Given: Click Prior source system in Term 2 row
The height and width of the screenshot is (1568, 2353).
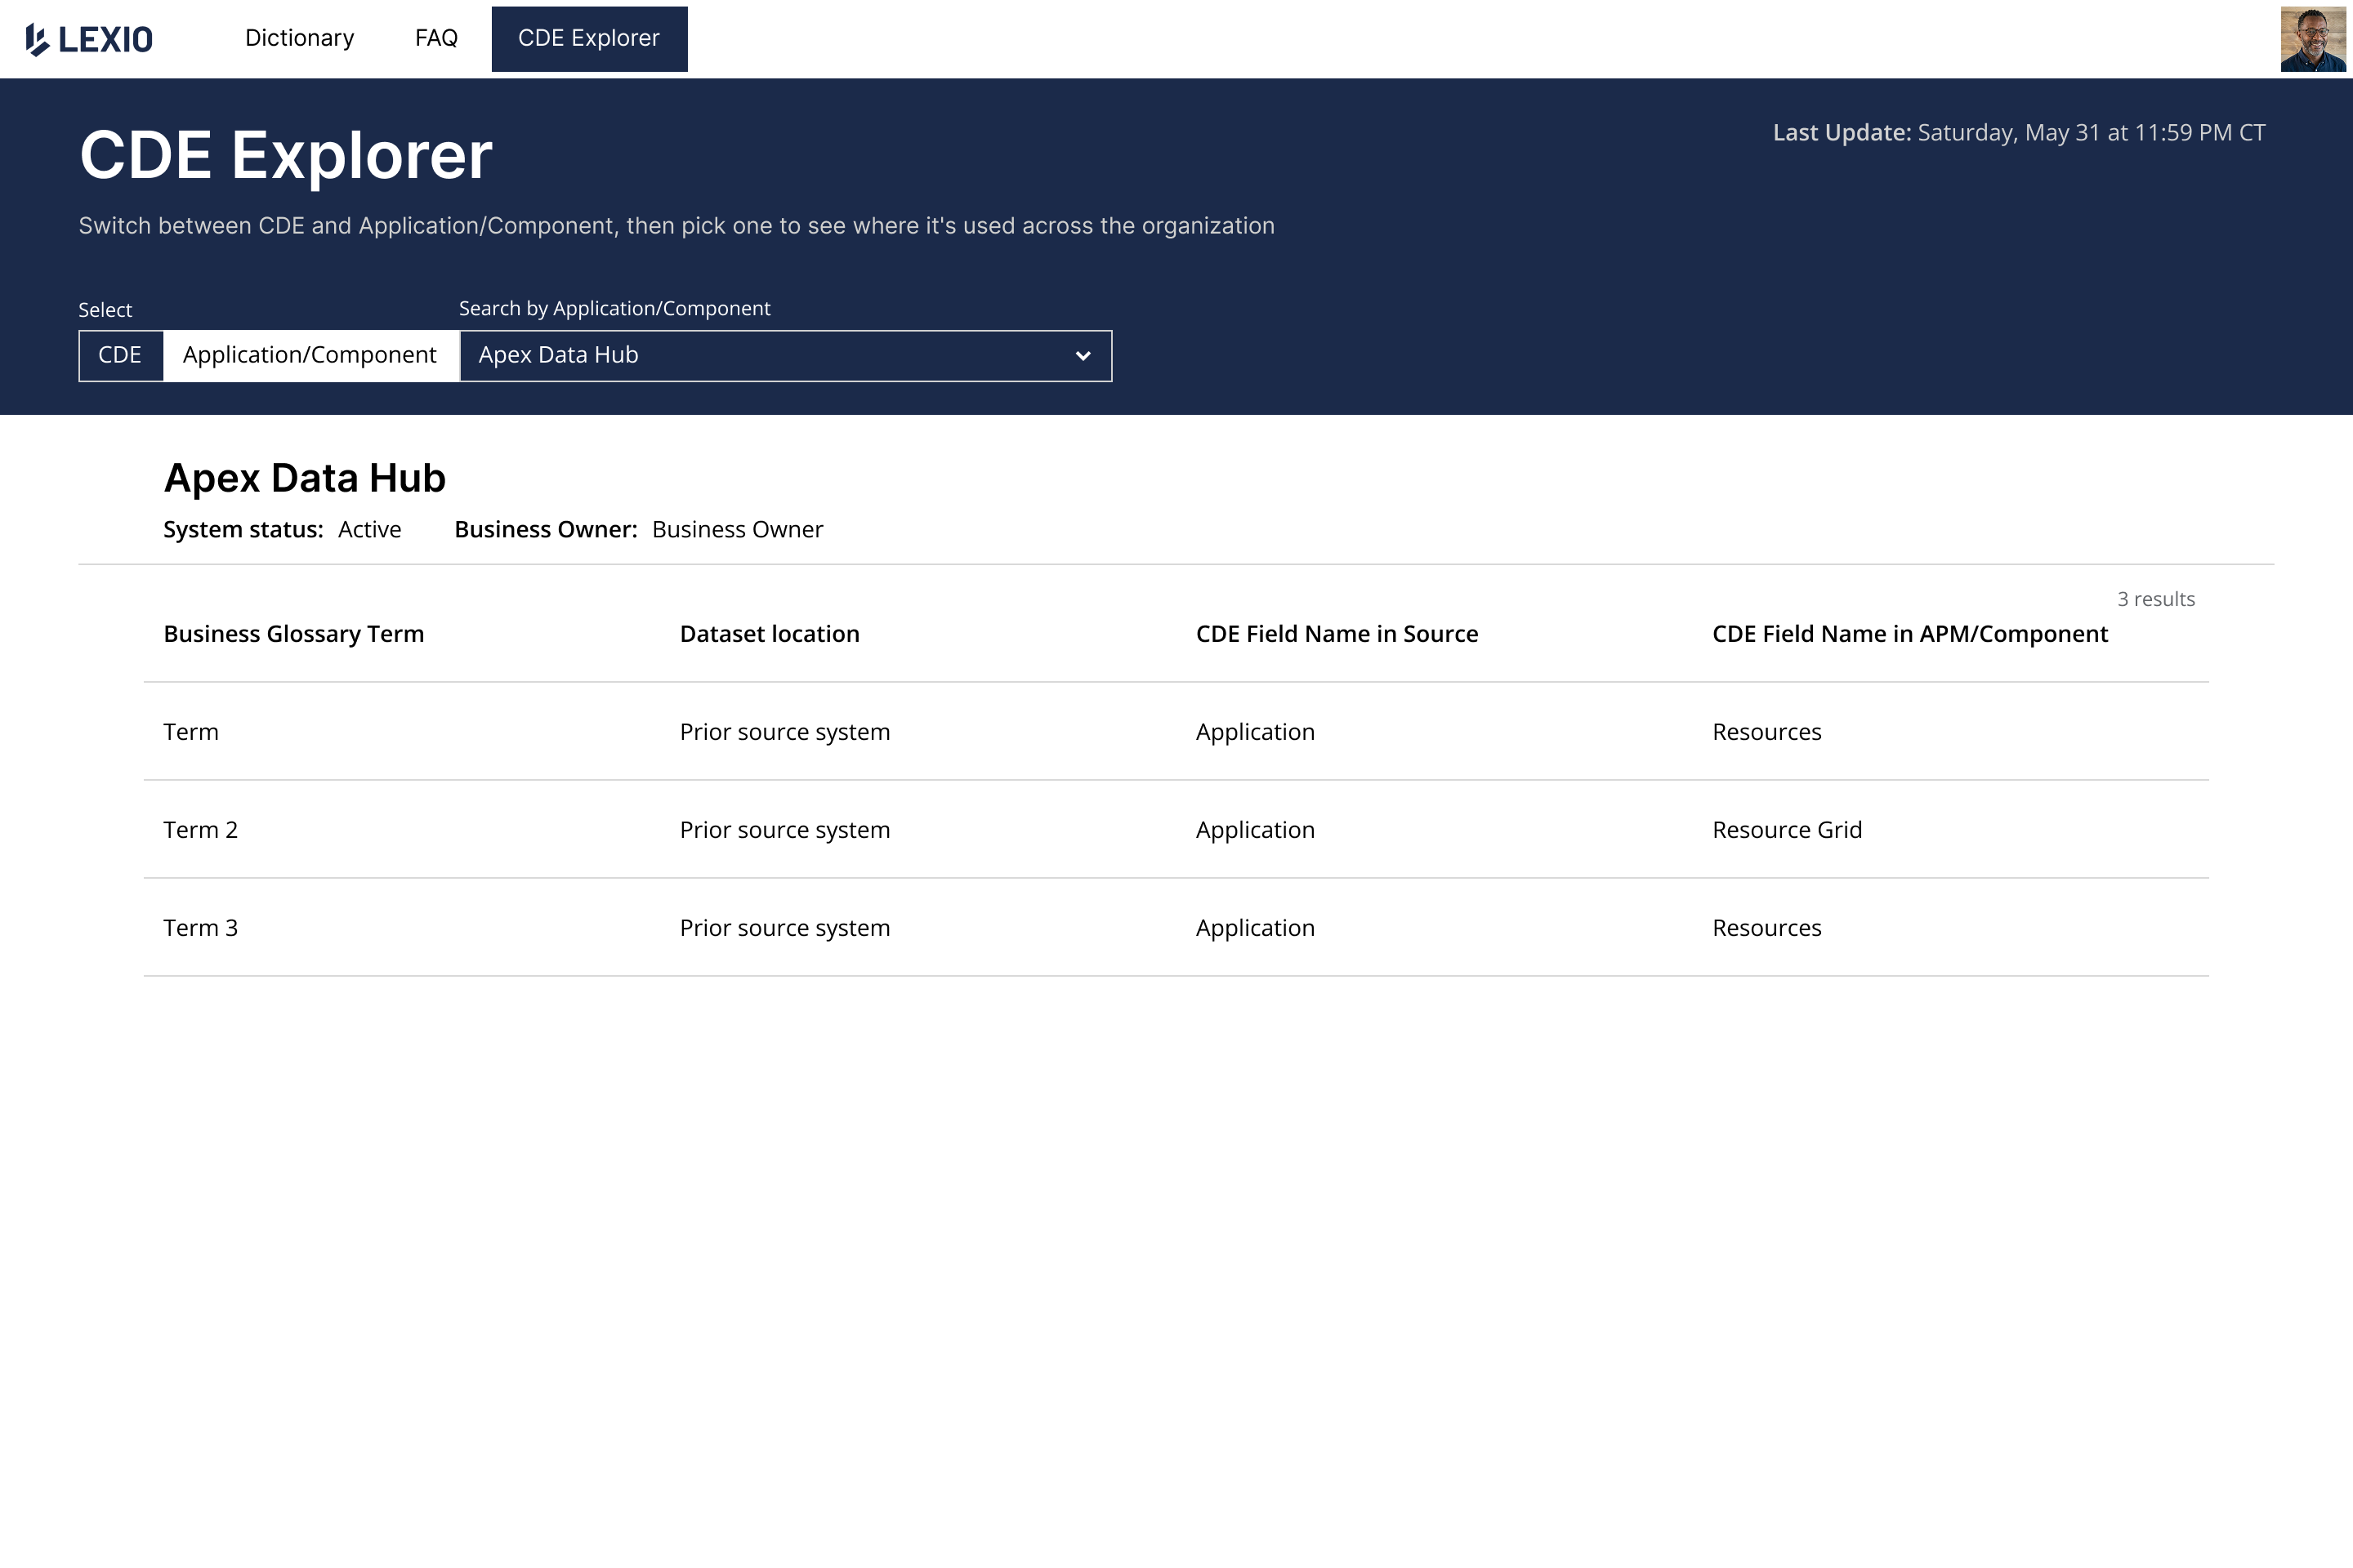Looking at the screenshot, I should [785, 830].
